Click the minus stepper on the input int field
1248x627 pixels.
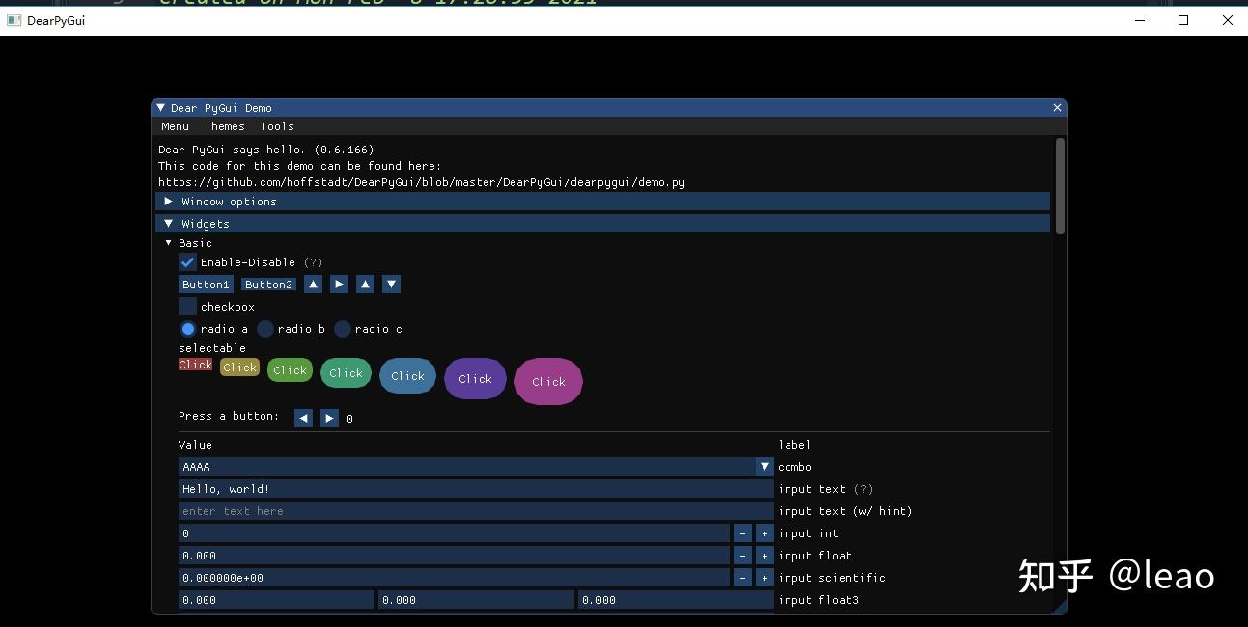742,532
